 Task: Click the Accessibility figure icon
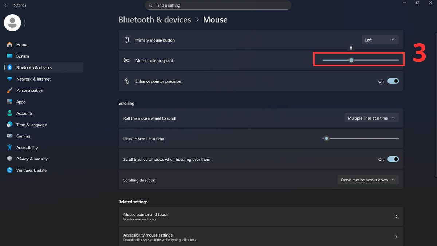[x=9, y=148]
